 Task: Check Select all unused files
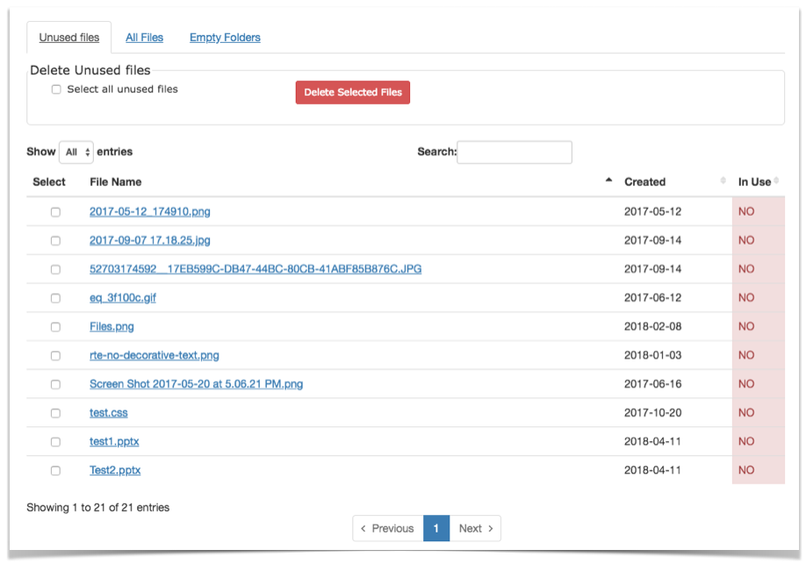pos(56,89)
